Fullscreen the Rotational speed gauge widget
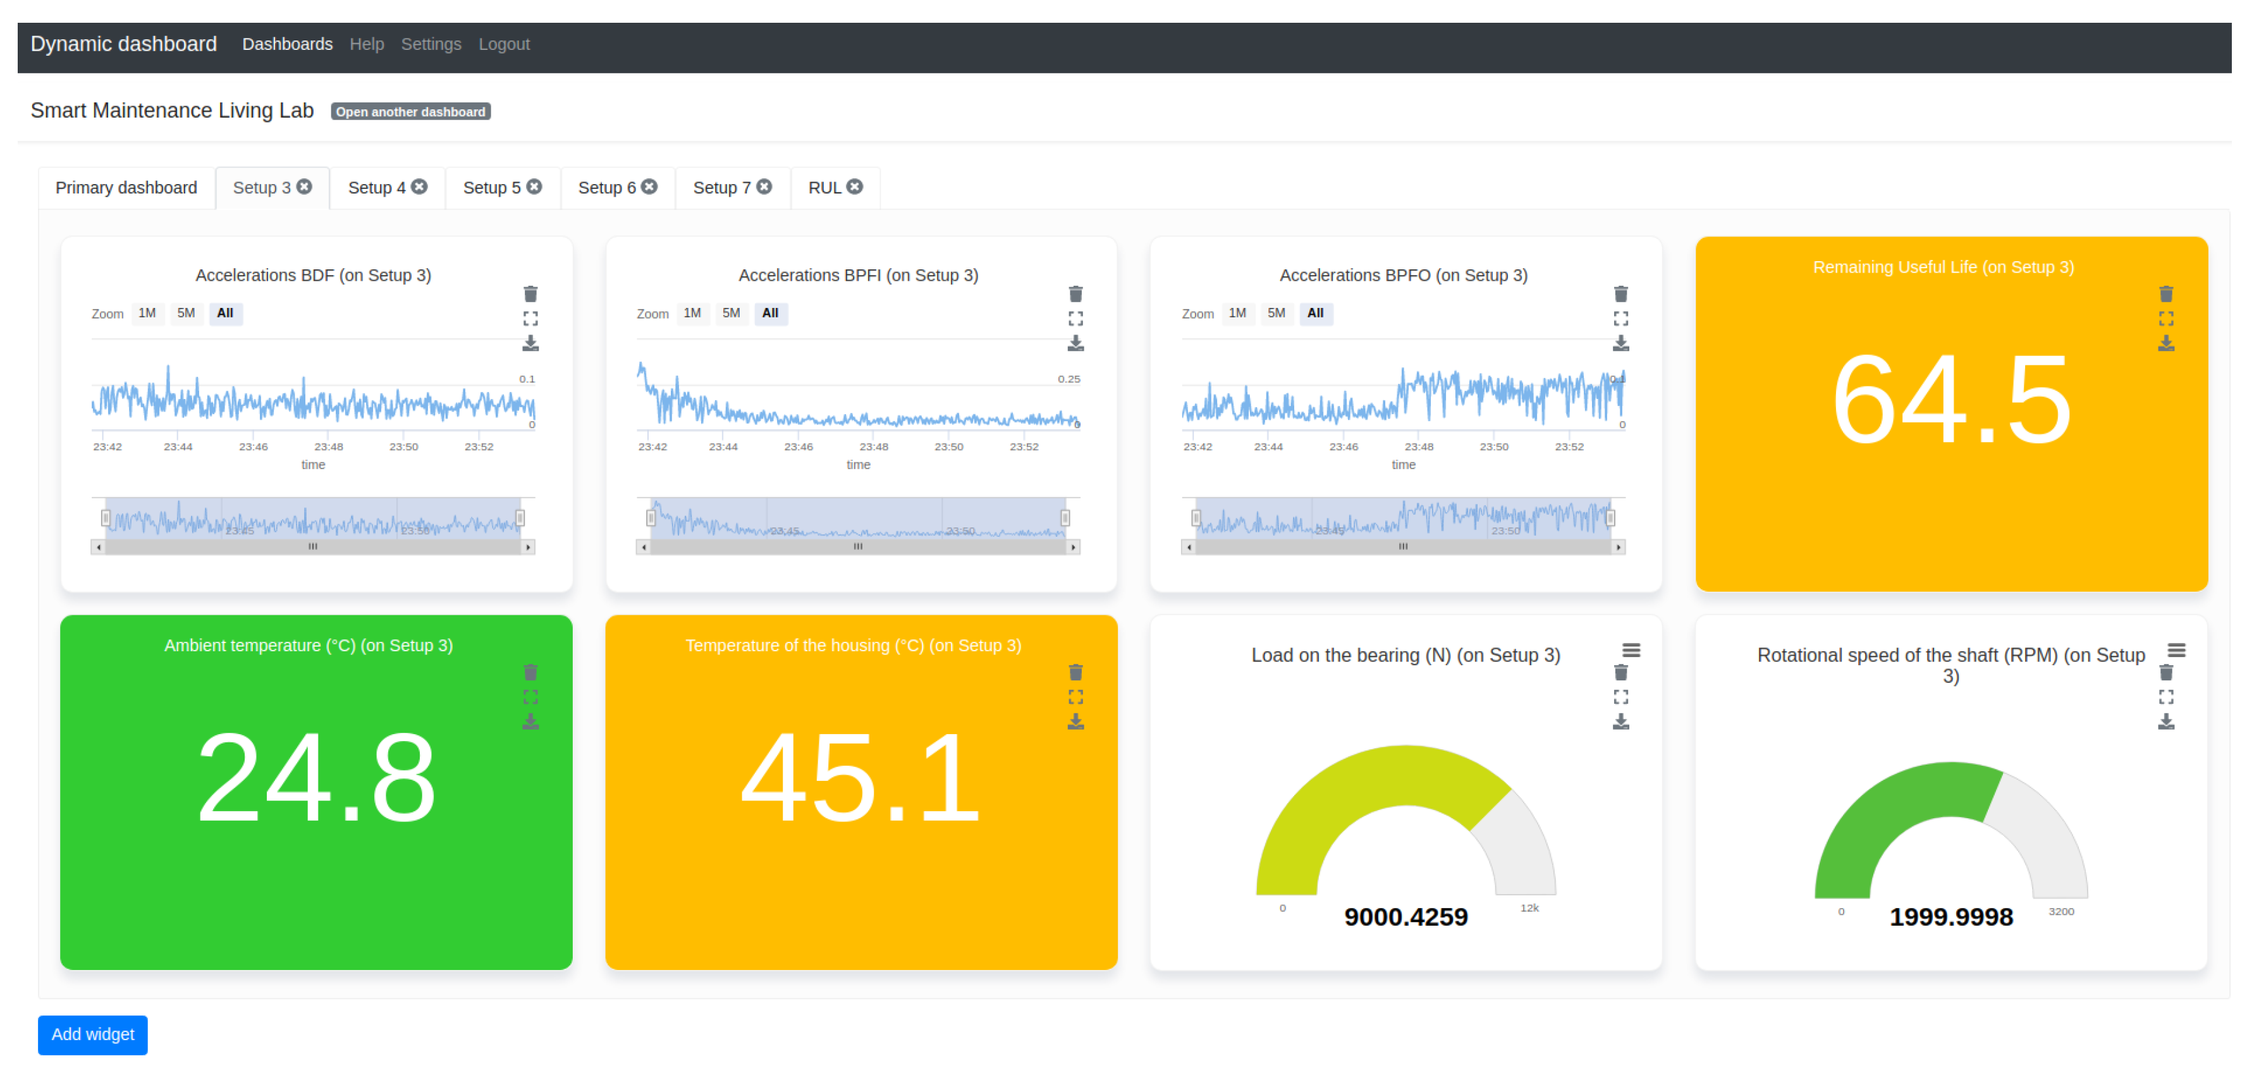 point(2166,697)
